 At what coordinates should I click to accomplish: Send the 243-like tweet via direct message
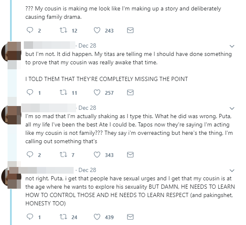pos(130,30)
